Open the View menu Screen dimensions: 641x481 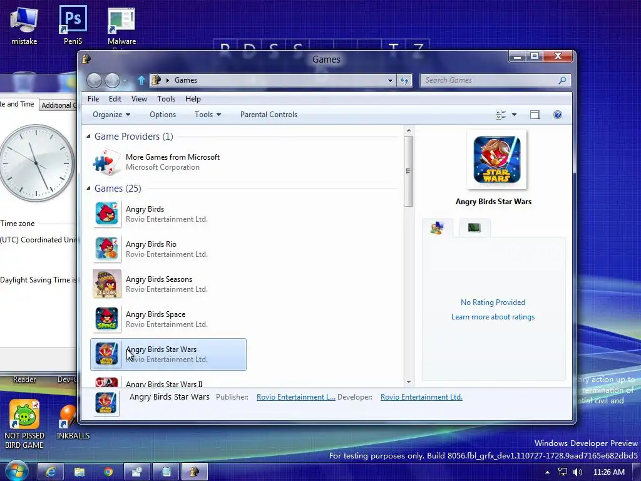click(139, 99)
